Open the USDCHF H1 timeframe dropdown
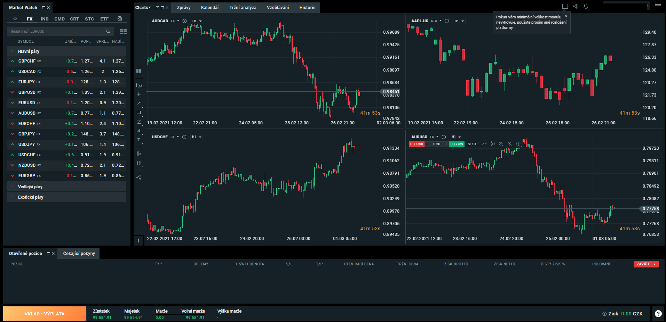This screenshot has width=666, height=322. point(197,137)
